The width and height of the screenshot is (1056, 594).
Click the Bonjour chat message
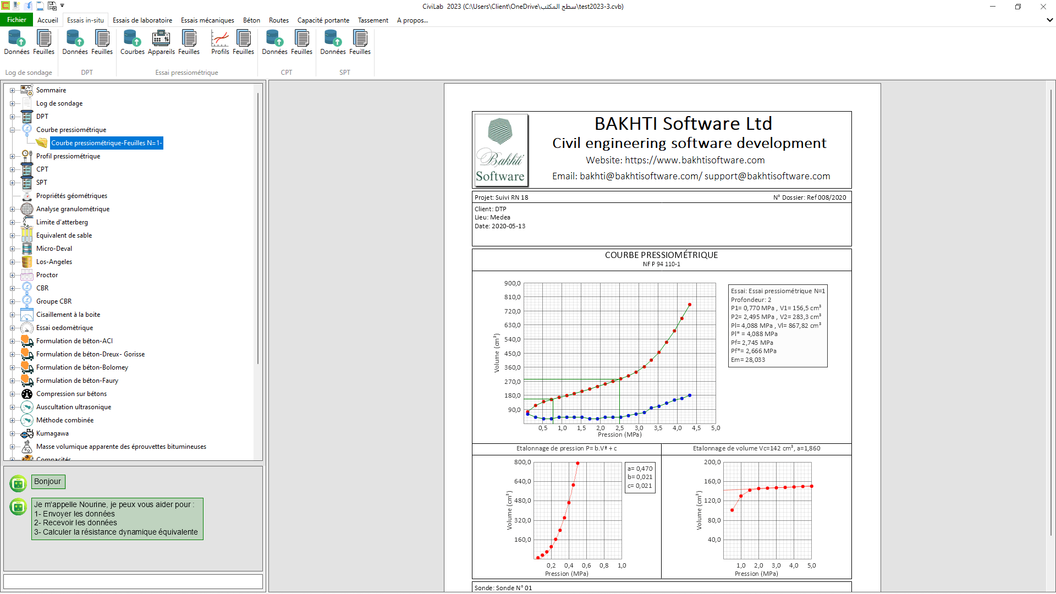pos(48,482)
